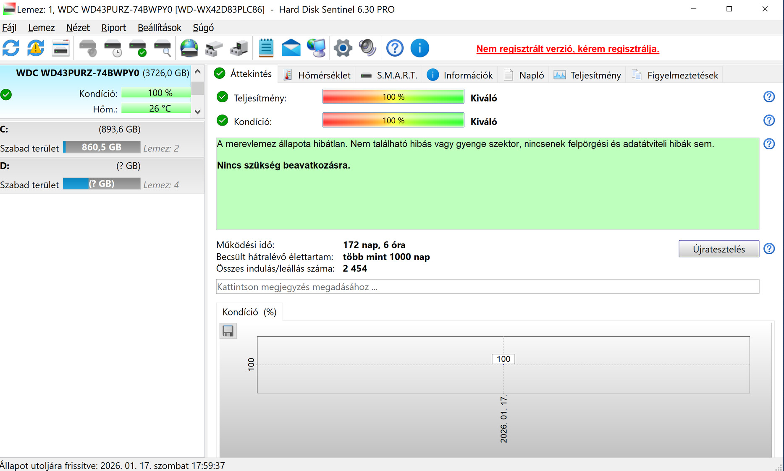Image resolution: width=784 pixels, height=471 pixels.
Task: Click the 'Nincs szükség beavatkozásra.' status text
Action: pos(283,165)
